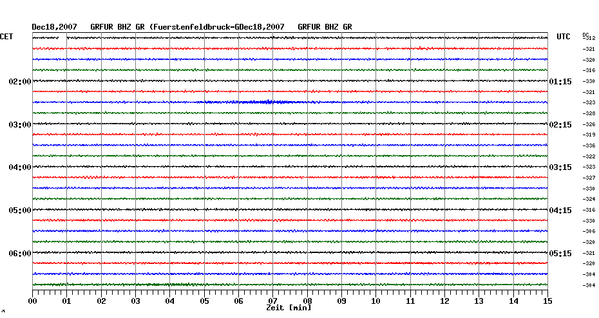Click the '03:15' UTC time label
This screenshot has height=318, width=599.
coord(560,167)
